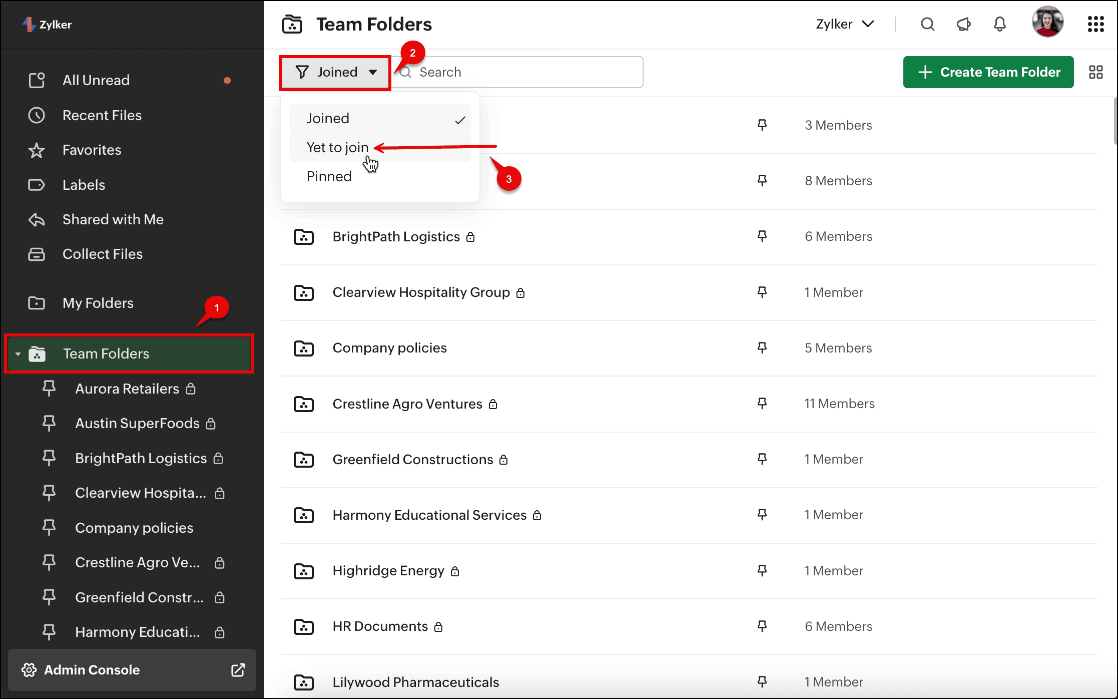Click the team folder Search field
The image size is (1118, 699).
click(520, 72)
